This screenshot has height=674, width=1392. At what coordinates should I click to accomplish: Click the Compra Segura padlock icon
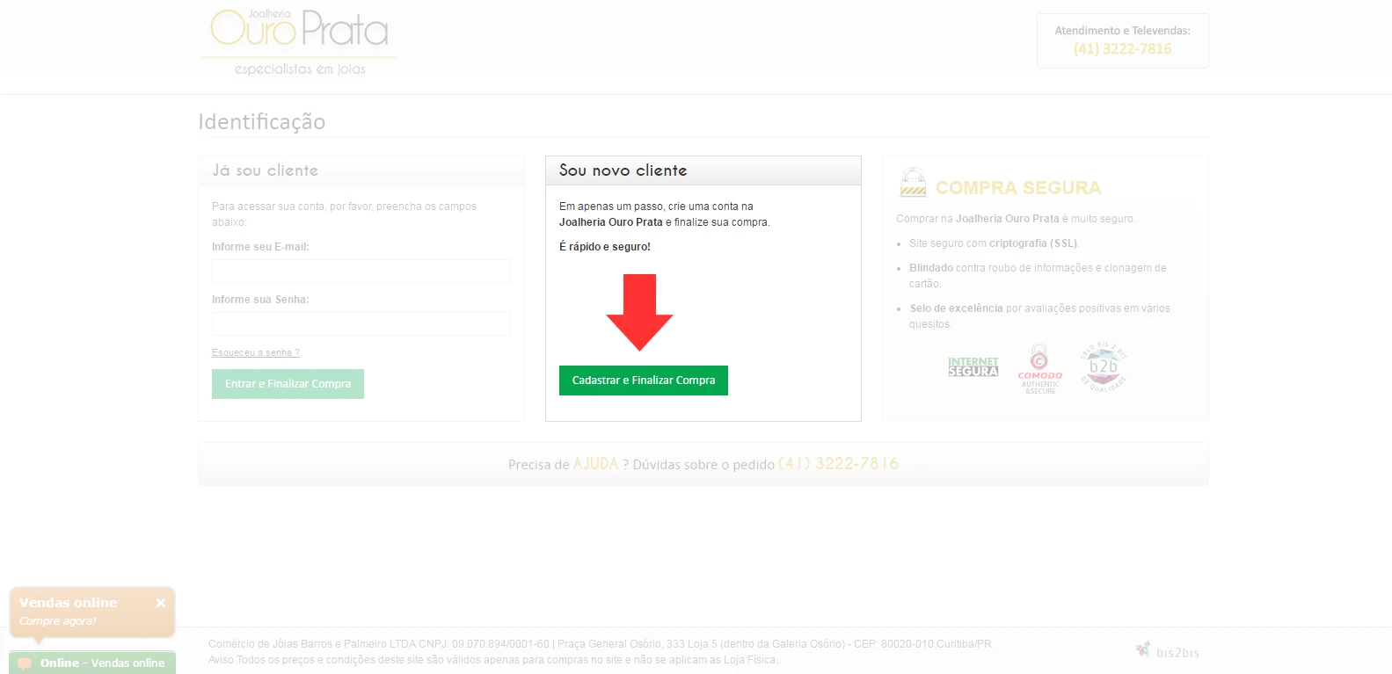[913, 183]
